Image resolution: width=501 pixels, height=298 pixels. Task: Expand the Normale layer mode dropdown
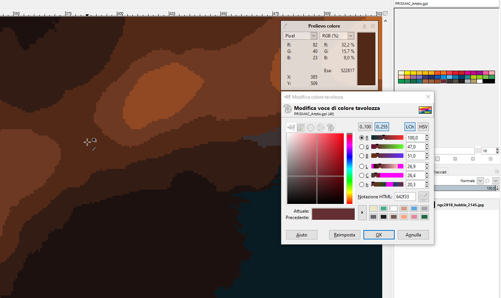[480, 181]
